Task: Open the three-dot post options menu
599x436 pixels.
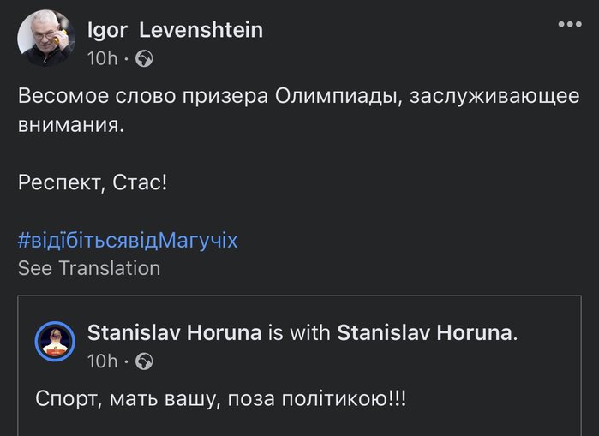Action: pyautogui.click(x=570, y=25)
